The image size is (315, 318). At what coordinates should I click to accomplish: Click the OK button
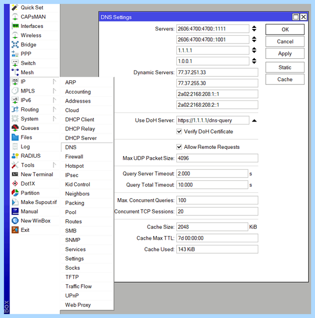pyautogui.click(x=285, y=29)
